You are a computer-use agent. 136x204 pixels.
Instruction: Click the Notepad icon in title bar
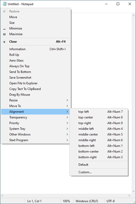(4, 4)
